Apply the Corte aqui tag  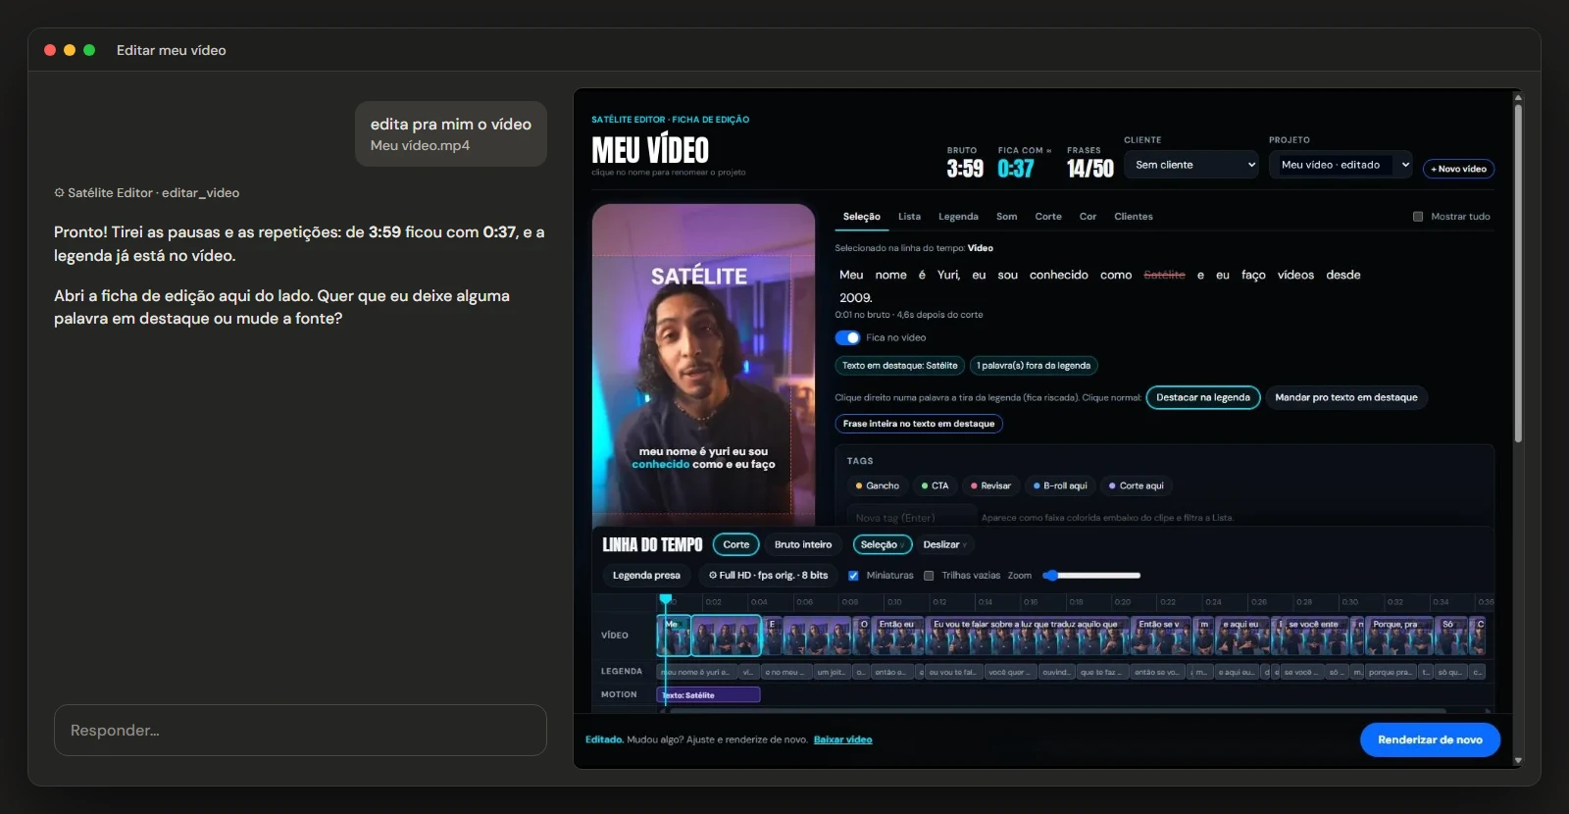pyautogui.click(x=1136, y=485)
